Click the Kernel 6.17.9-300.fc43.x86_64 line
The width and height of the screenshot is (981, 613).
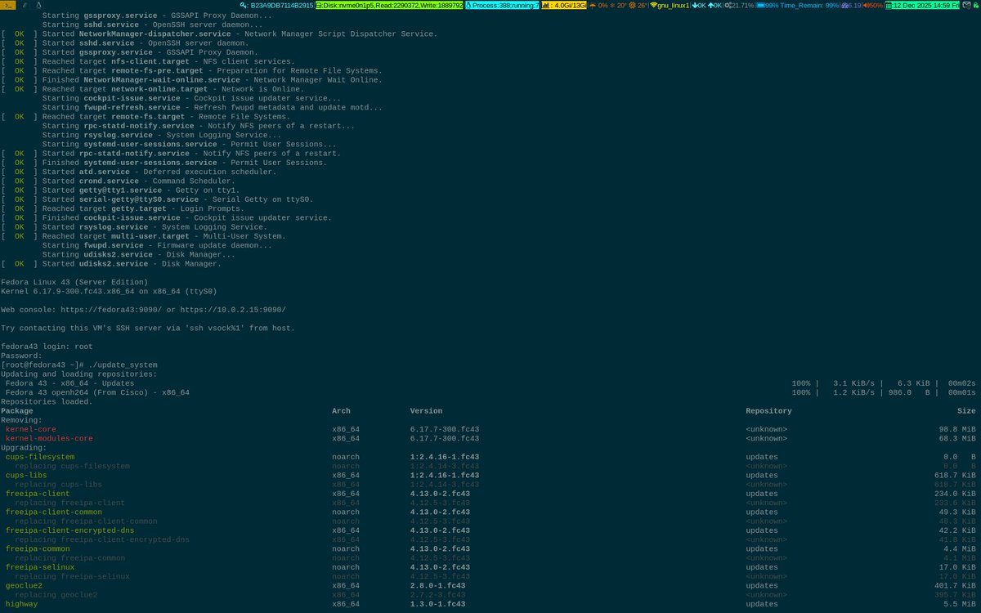(109, 291)
